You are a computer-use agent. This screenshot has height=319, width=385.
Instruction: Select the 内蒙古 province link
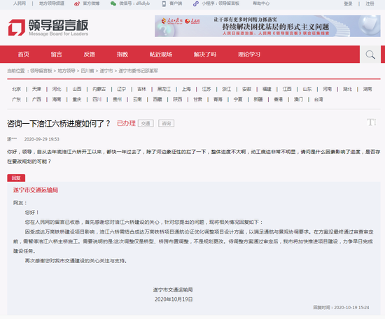(x=99, y=89)
